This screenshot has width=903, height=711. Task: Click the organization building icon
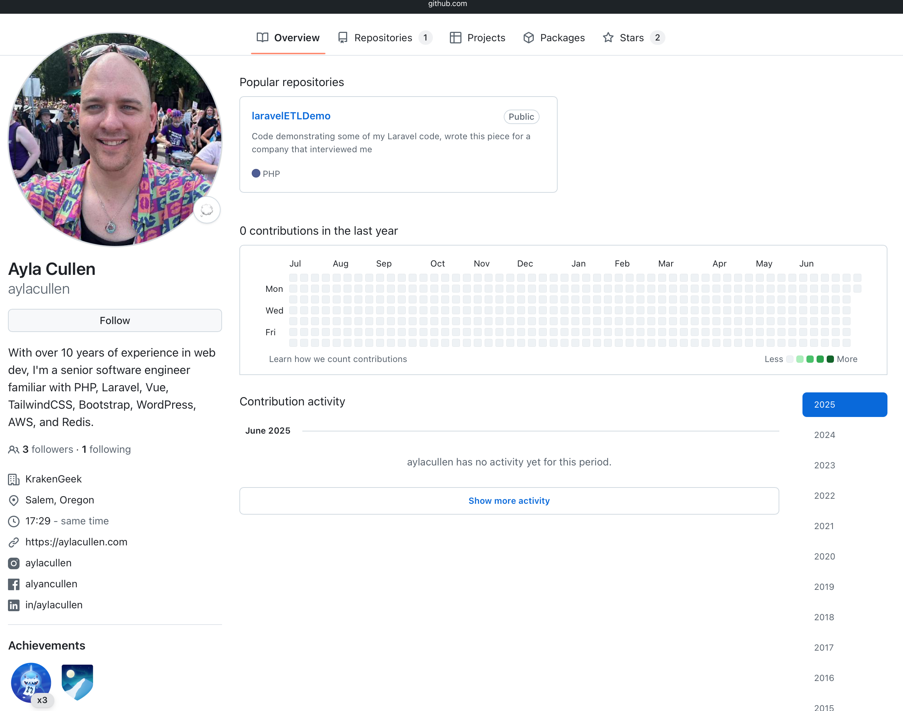[14, 480]
